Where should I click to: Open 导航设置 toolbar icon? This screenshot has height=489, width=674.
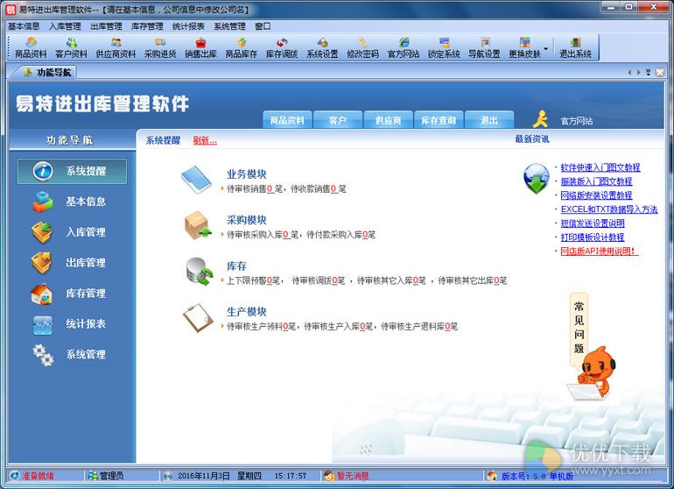[484, 47]
